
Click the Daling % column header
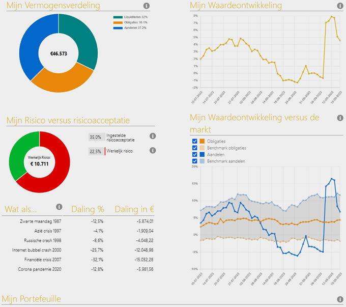(x=88, y=209)
